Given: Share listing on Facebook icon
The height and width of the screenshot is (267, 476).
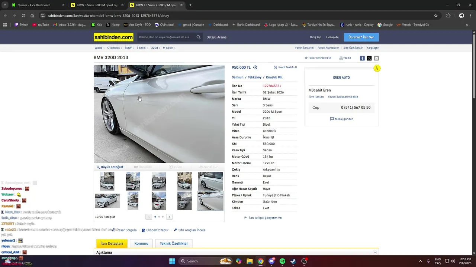Looking at the screenshot, I should [x=362, y=58].
